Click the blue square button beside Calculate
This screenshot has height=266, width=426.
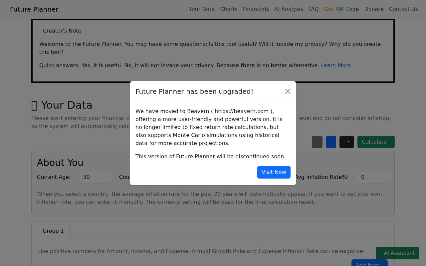click(x=331, y=142)
